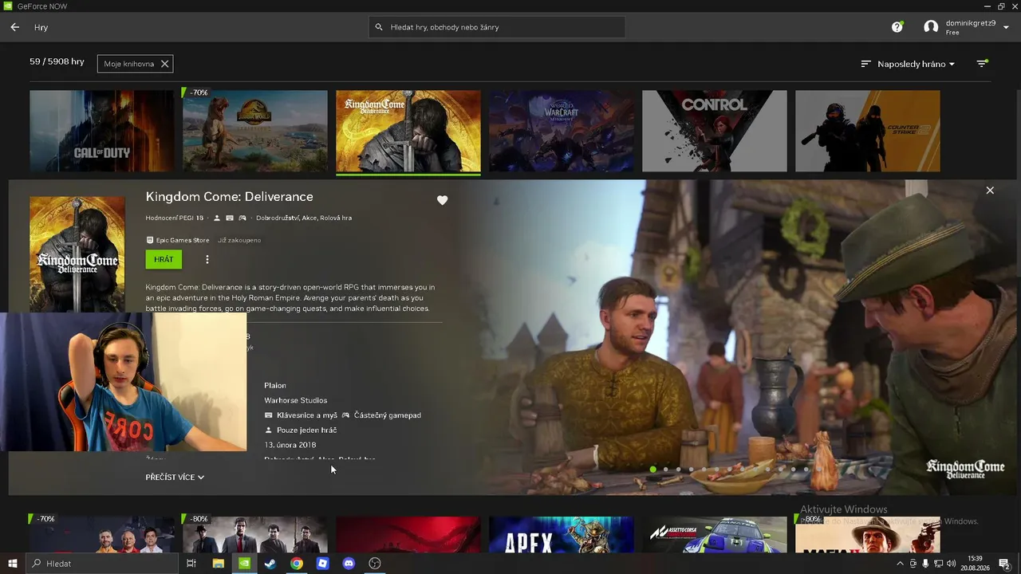Click the 'Hodnocení PEGI 18' rating text
The width and height of the screenshot is (1021, 574).
pos(175,218)
